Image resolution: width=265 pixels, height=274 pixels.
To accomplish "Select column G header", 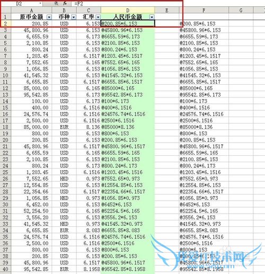I will (x=241, y=10).
